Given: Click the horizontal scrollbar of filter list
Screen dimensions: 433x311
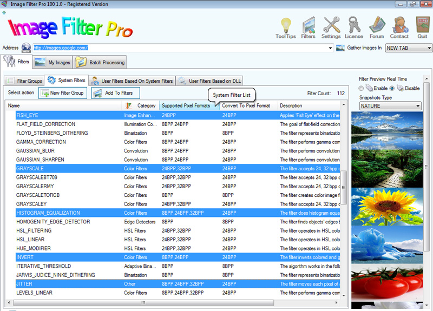Looking at the screenshot, I should (x=143, y=303).
